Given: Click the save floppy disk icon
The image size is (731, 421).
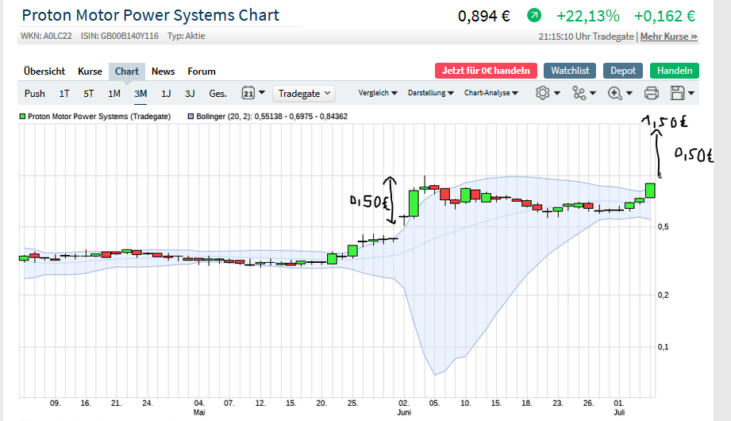Looking at the screenshot, I should click(x=677, y=93).
